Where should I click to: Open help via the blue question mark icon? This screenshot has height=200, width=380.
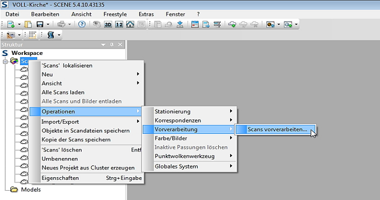(82, 24)
